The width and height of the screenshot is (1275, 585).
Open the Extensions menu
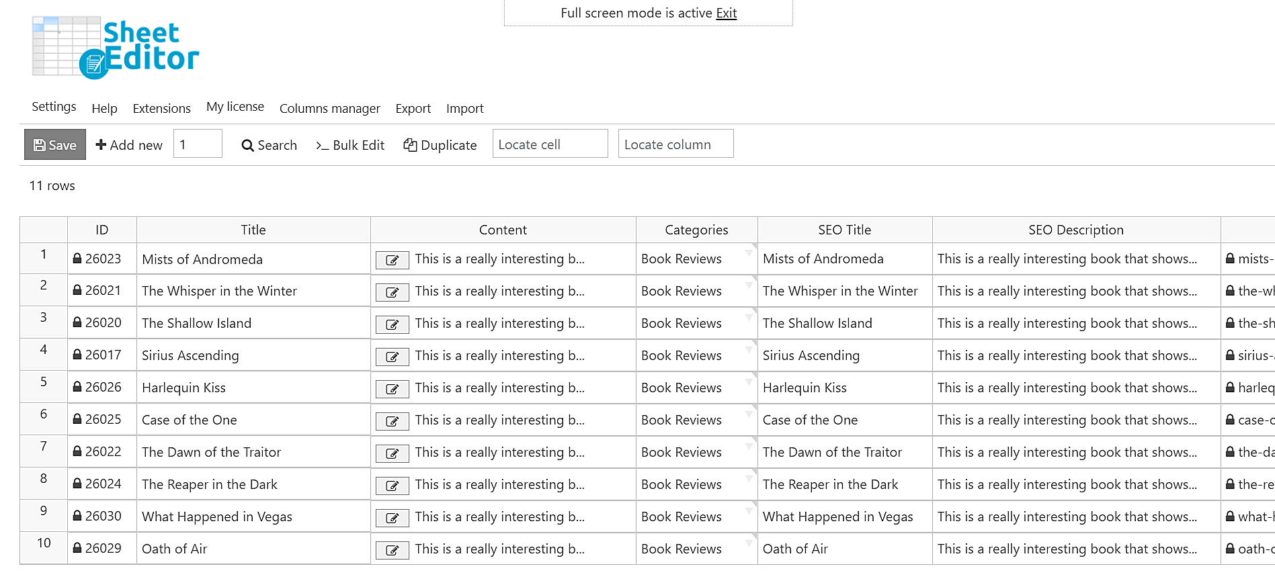click(x=161, y=108)
